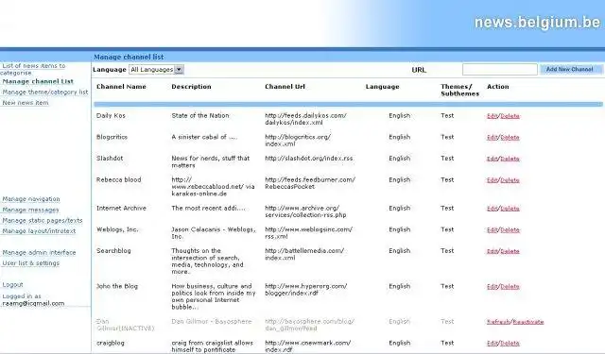605x354 pixels.
Task: Click the Action column header
Action: 498,87
